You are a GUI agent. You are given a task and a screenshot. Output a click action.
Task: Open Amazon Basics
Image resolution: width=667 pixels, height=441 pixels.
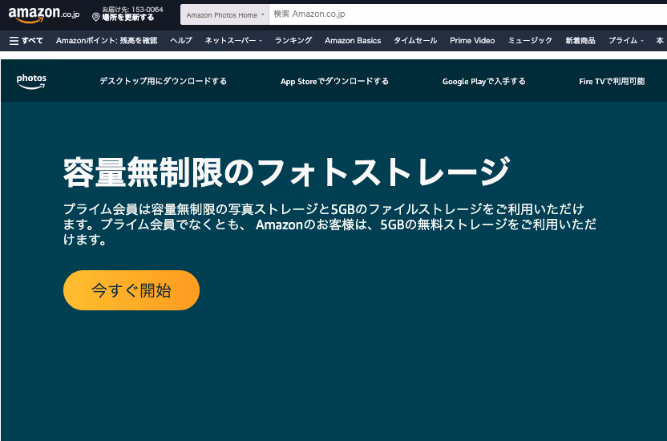tap(353, 40)
